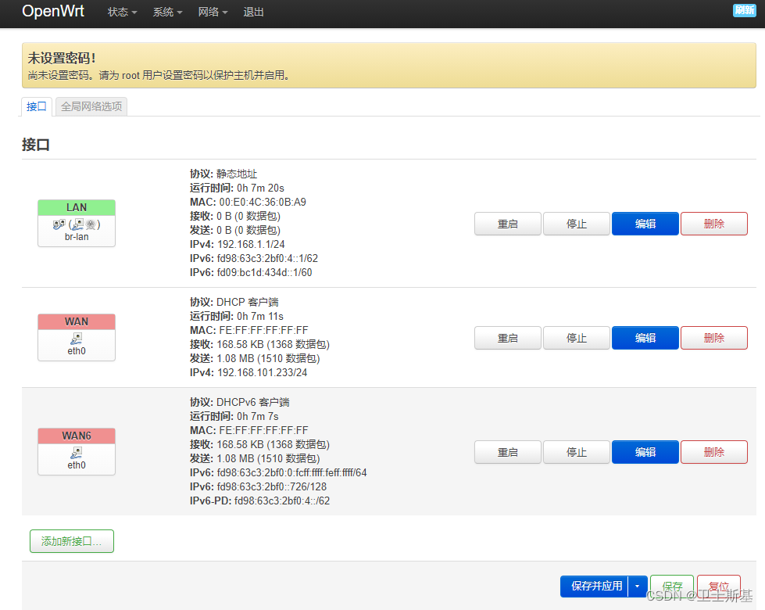The height and width of the screenshot is (610, 765).
Task: Click the wireless icon inside LAN box
Action: 91,224
